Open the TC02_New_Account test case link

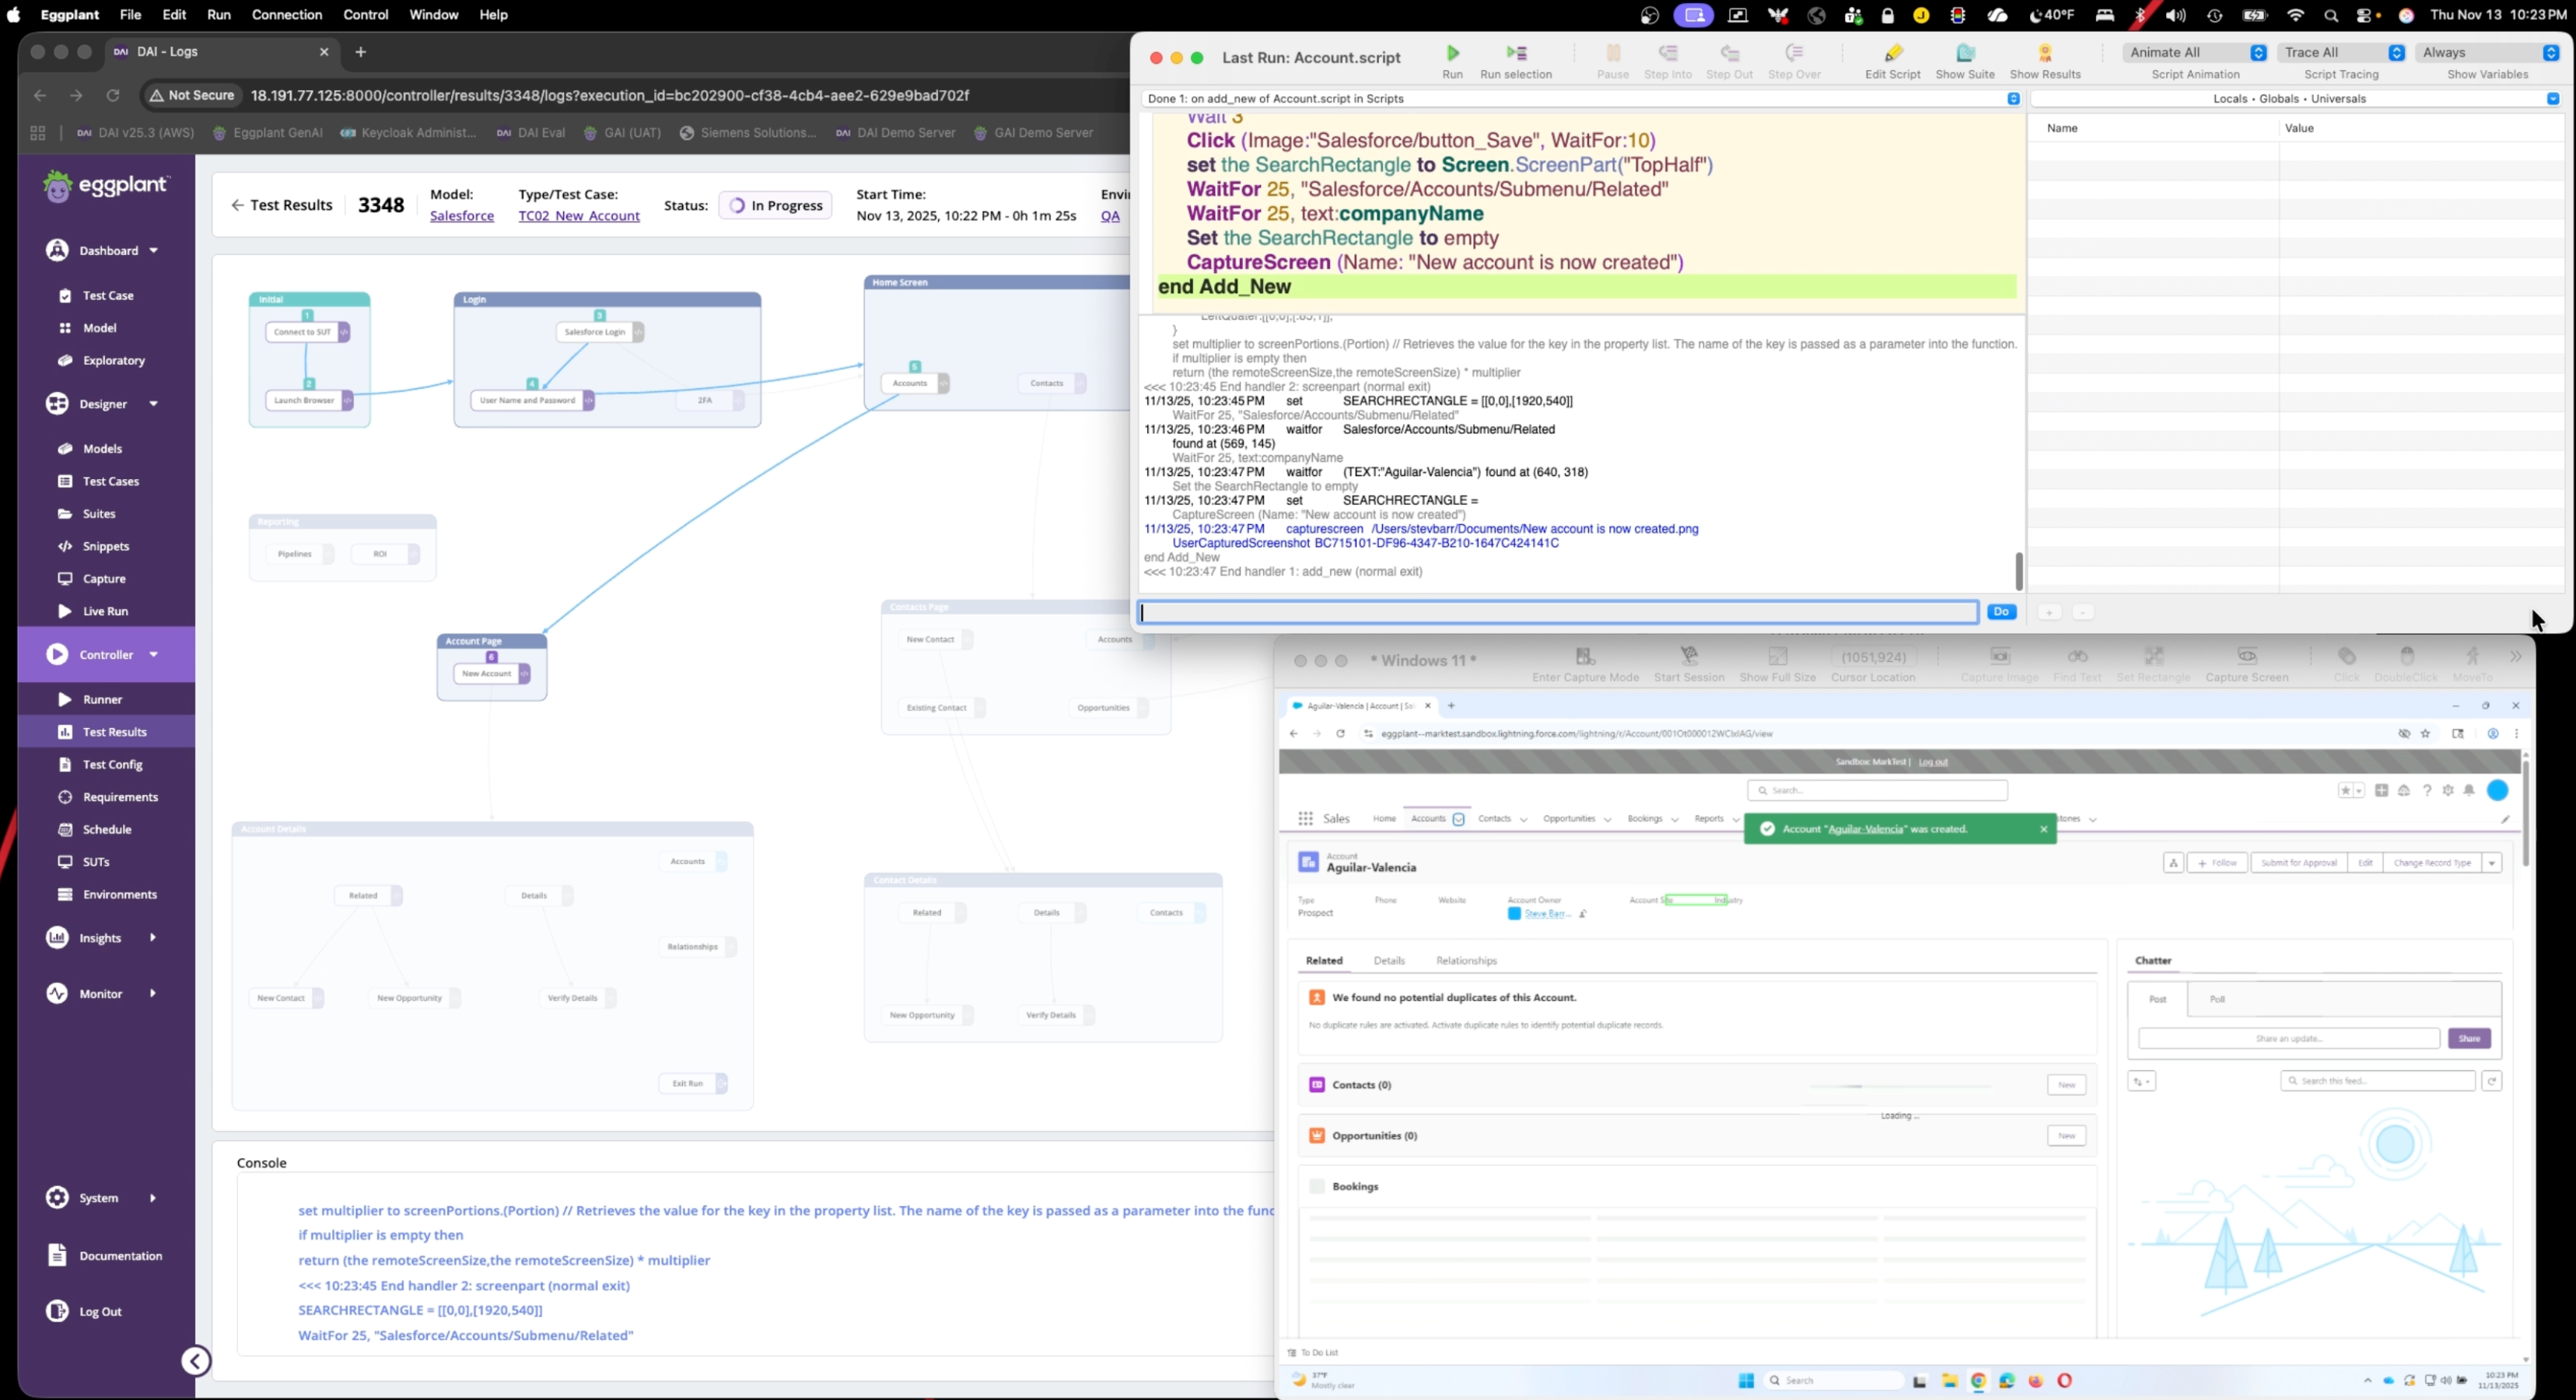click(x=579, y=216)
